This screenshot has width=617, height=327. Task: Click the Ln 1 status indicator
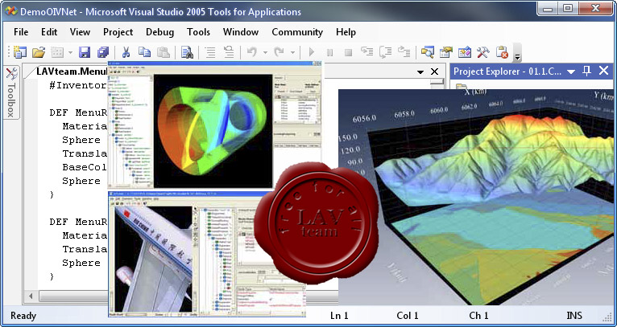tap(339, 316)
